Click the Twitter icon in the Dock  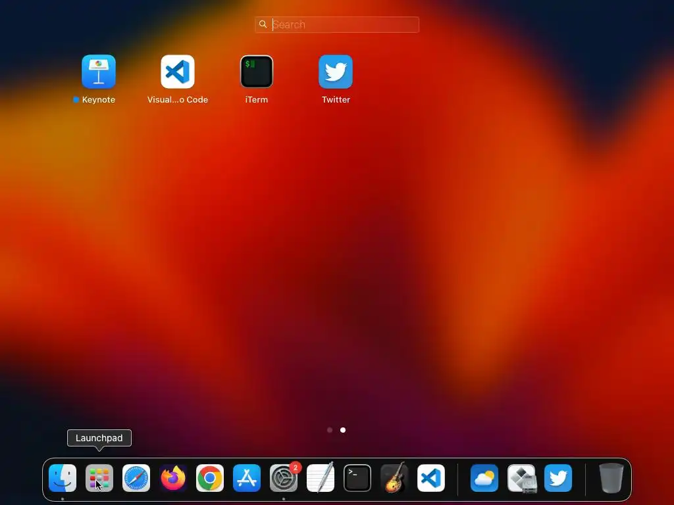558,478
